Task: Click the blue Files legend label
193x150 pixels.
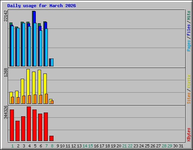Action: 189,30
